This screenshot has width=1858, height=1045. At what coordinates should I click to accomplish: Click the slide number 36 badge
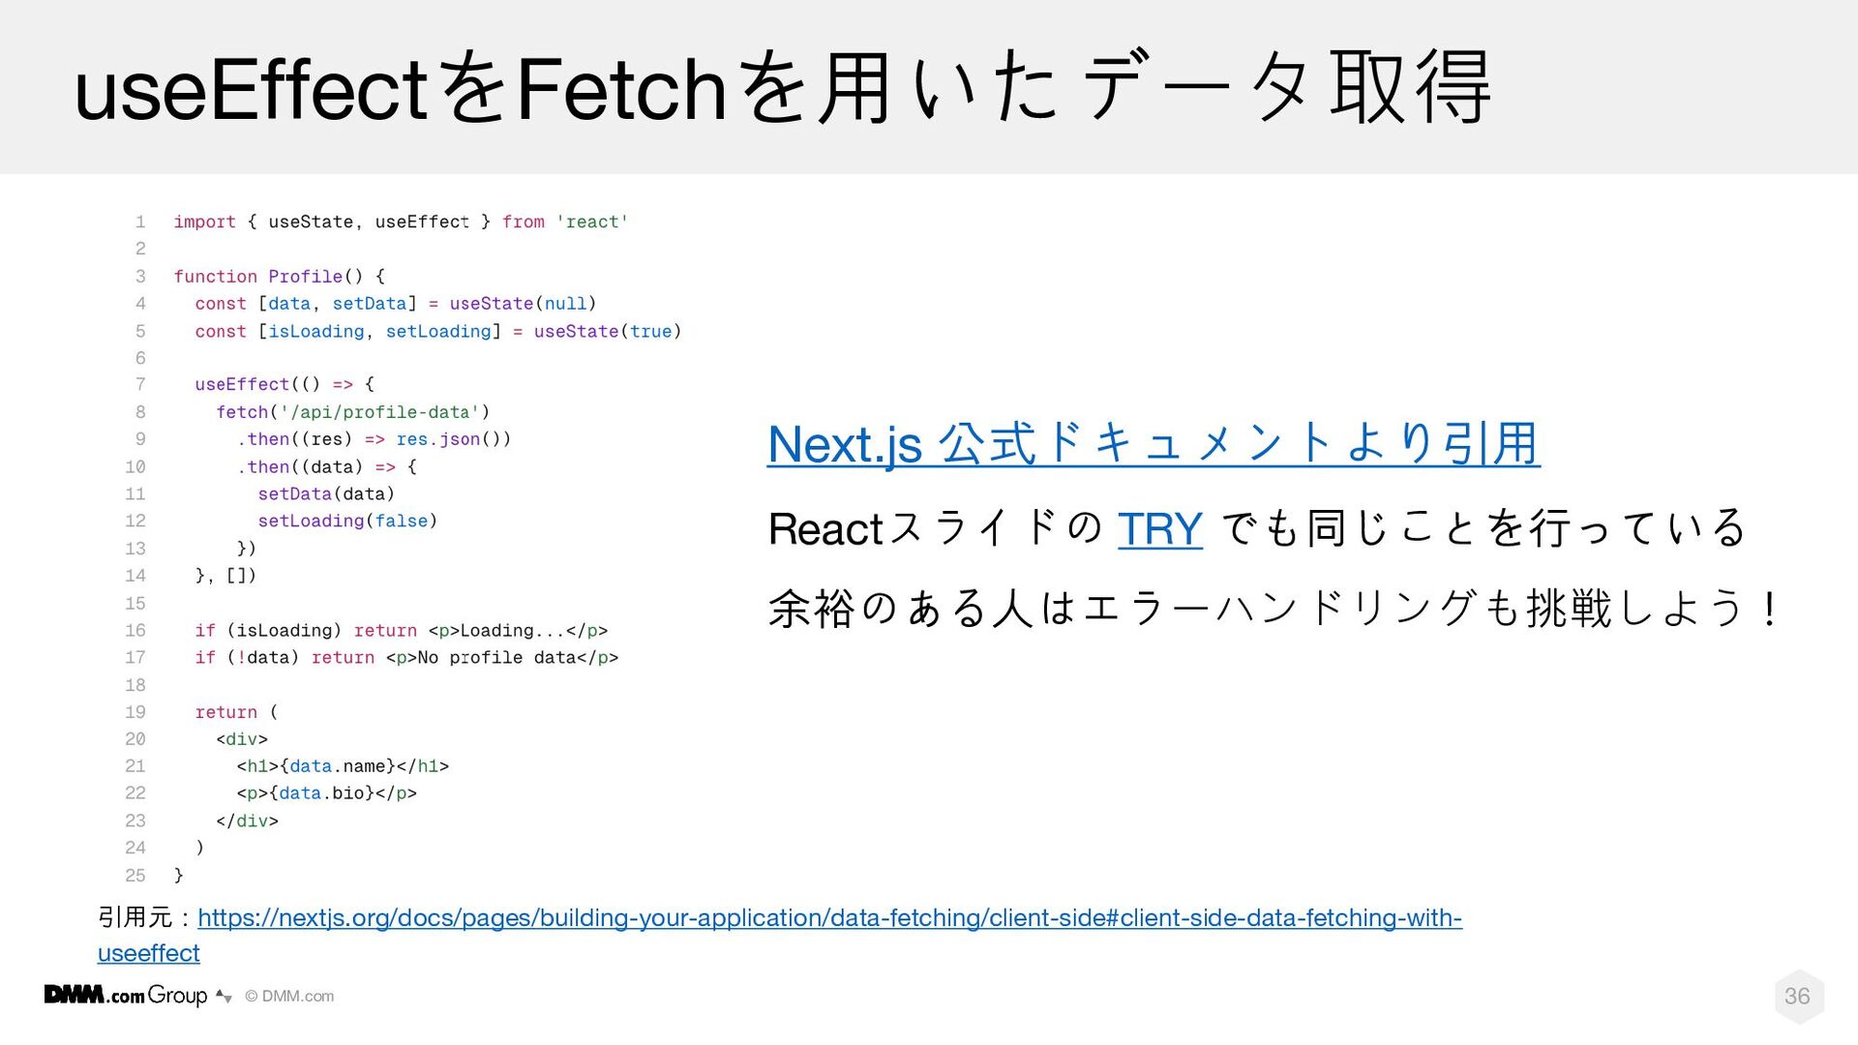1798,996
